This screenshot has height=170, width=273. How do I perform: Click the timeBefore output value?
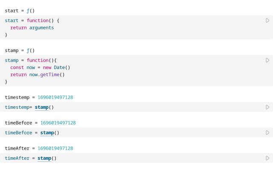(58, 123)
